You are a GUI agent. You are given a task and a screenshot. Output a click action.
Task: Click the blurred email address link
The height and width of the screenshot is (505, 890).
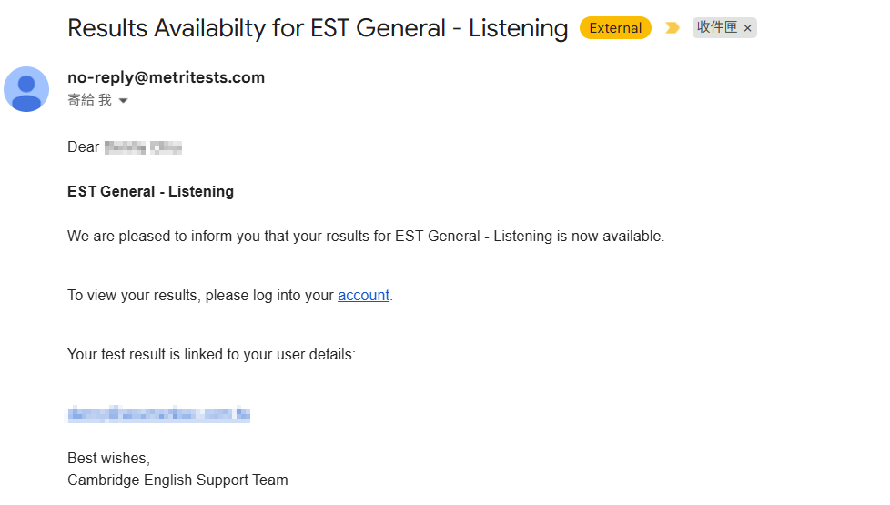coord(158,415)
